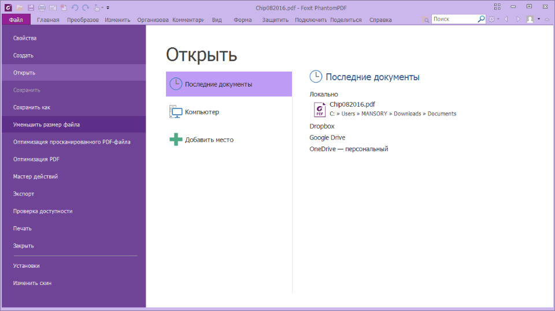Select the Компьютер location
The height and width of the screenshot is (311, 555).
click(x=229, y=112)
